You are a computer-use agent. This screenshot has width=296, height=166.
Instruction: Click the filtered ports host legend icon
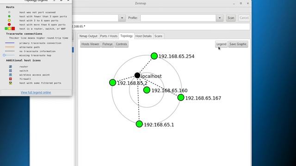[x=11, y=83]
